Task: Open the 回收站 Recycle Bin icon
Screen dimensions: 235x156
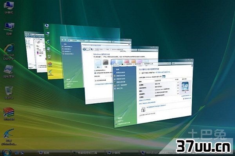Action: click(x=9, y=93)
